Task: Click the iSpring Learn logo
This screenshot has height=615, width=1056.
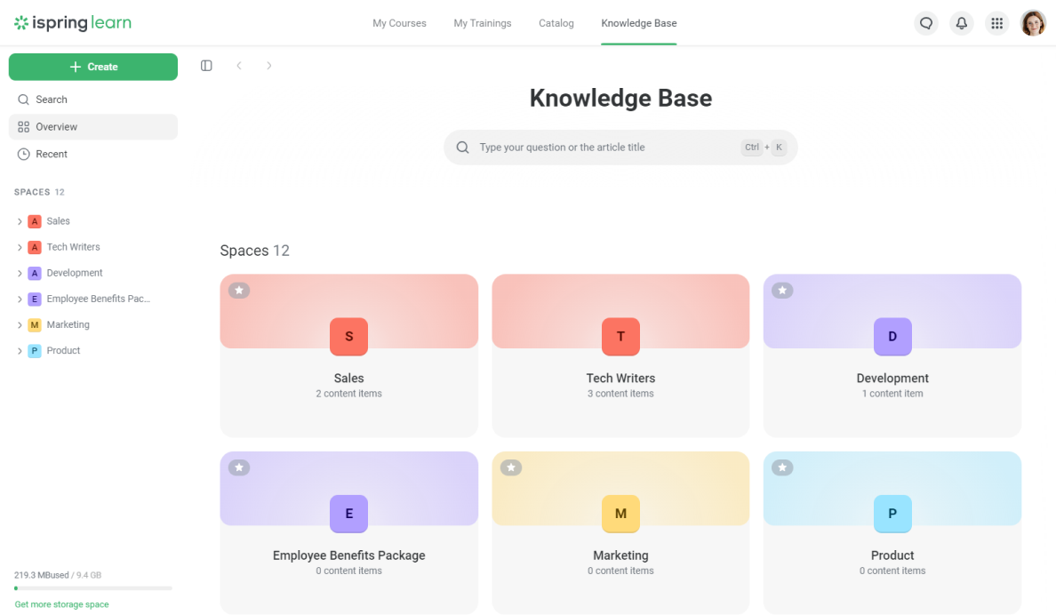Action: (72, 22)
